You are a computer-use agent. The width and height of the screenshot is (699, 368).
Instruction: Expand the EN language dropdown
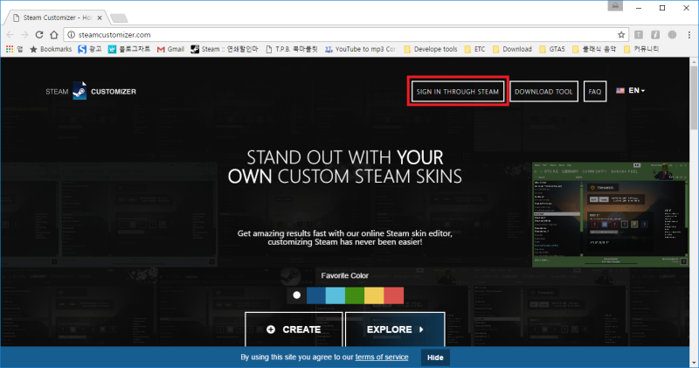coord(630,91)
